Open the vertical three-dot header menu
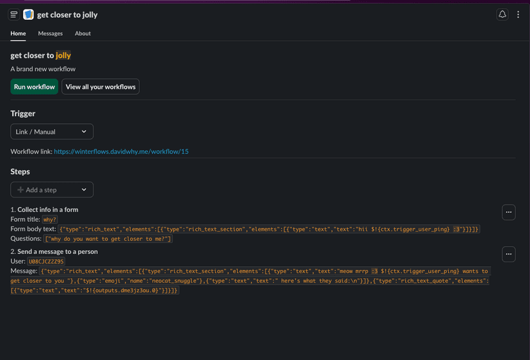530x360 pixels. point(518,14)
